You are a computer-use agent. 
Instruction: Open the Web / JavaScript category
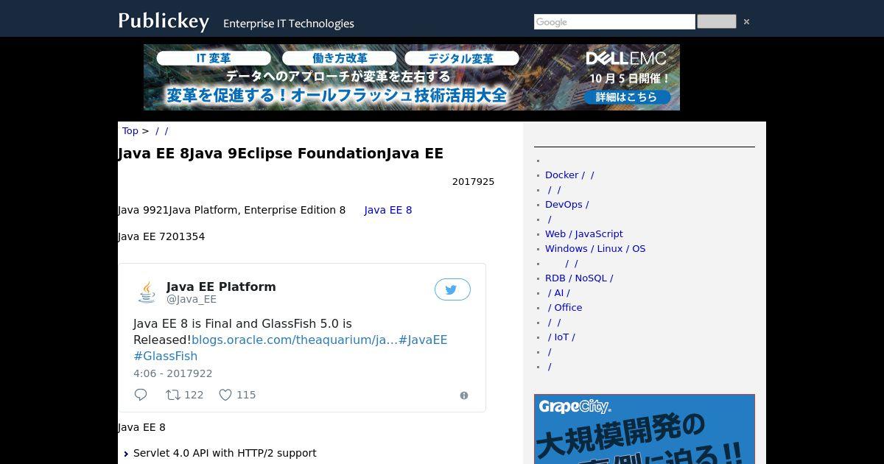click(x=584, y=234)
